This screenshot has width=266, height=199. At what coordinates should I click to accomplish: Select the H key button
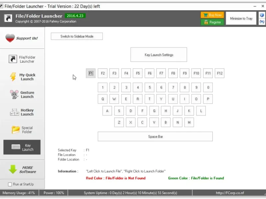[x=166, y=111]
